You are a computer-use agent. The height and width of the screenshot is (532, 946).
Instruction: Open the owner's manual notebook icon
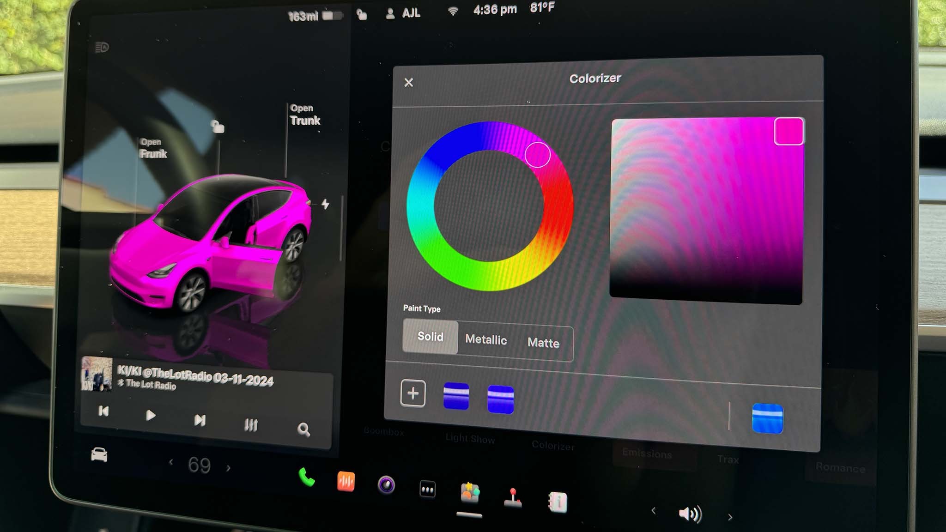pyautogui.click(x=557, y=502)
